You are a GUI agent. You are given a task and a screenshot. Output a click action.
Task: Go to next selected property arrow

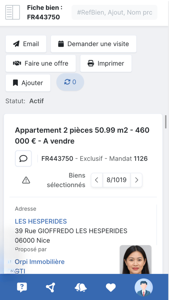(136, 180)
